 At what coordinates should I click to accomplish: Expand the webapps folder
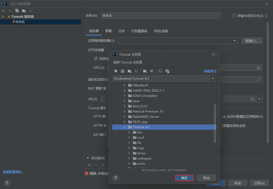click(129, 158)
